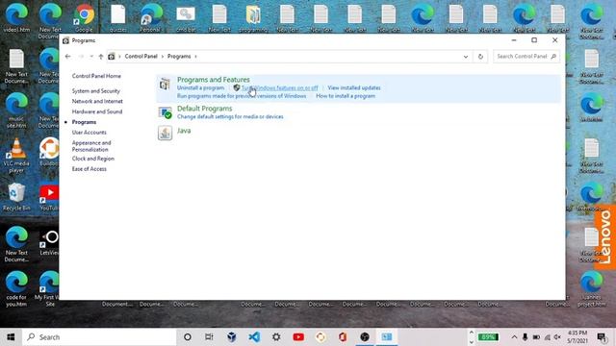Open the recent locations dropdown arrow
The width and height of the screenshot is (616, 346).
click(x=91, y=57)
